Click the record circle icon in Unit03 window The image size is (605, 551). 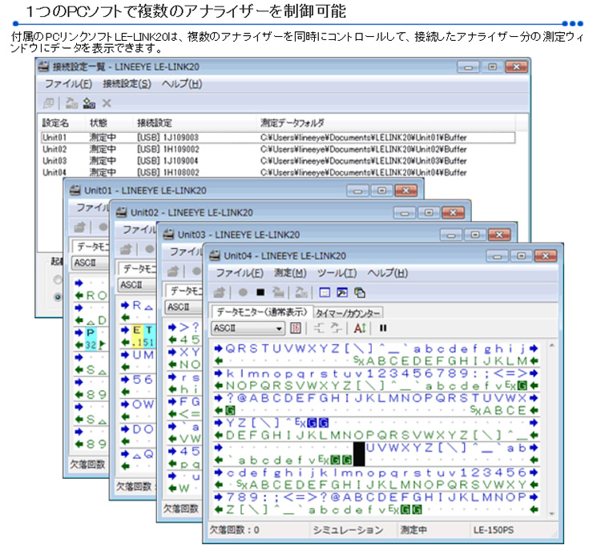196,271
